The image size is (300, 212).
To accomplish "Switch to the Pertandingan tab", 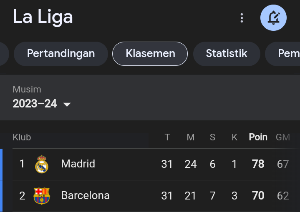I will pyautogui.click(x=61, y=54).
